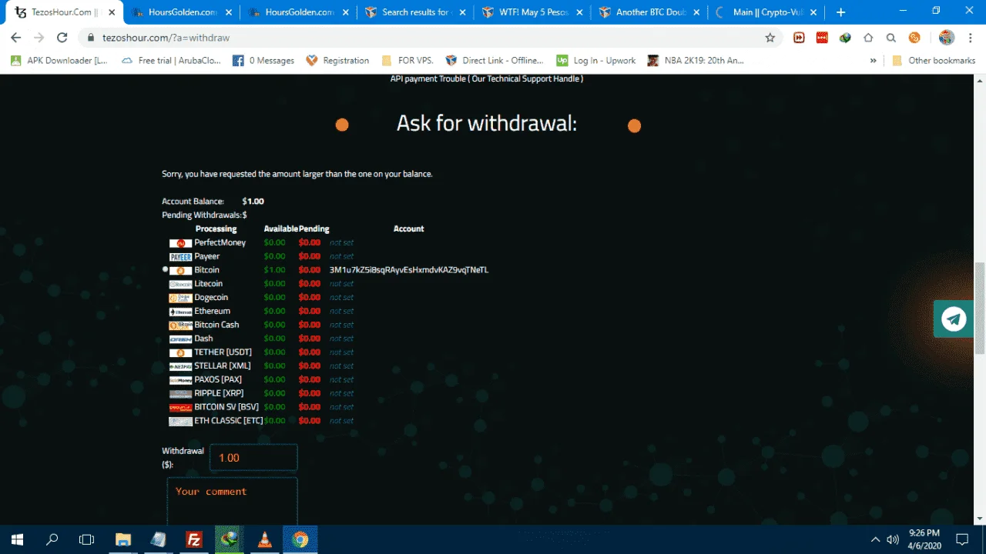The image size is (986, 554).
Task: Open Google Chrome taskbar icon
Action: click(300, 539)
